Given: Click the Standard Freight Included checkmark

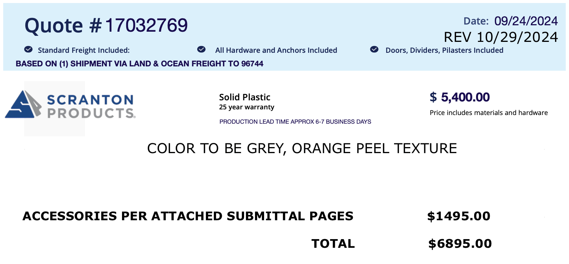Looking at the screenshot, I should pos(28,50).
